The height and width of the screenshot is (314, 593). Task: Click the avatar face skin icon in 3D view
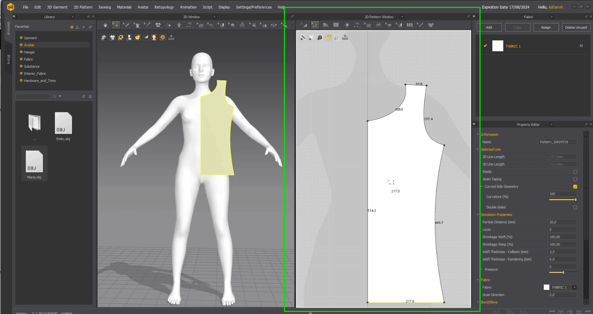coord(154,38)
